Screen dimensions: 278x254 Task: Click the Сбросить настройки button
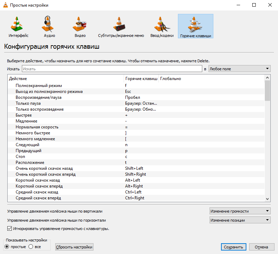click(74, 247)
